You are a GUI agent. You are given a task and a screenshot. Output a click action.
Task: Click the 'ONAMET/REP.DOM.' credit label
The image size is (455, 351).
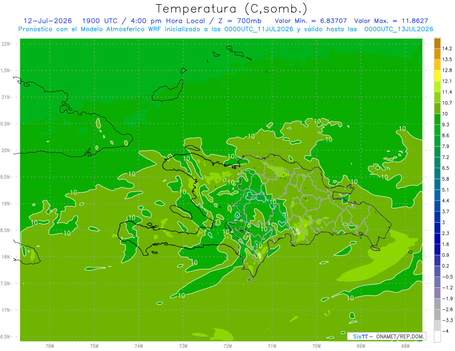[x=400, y=336]
